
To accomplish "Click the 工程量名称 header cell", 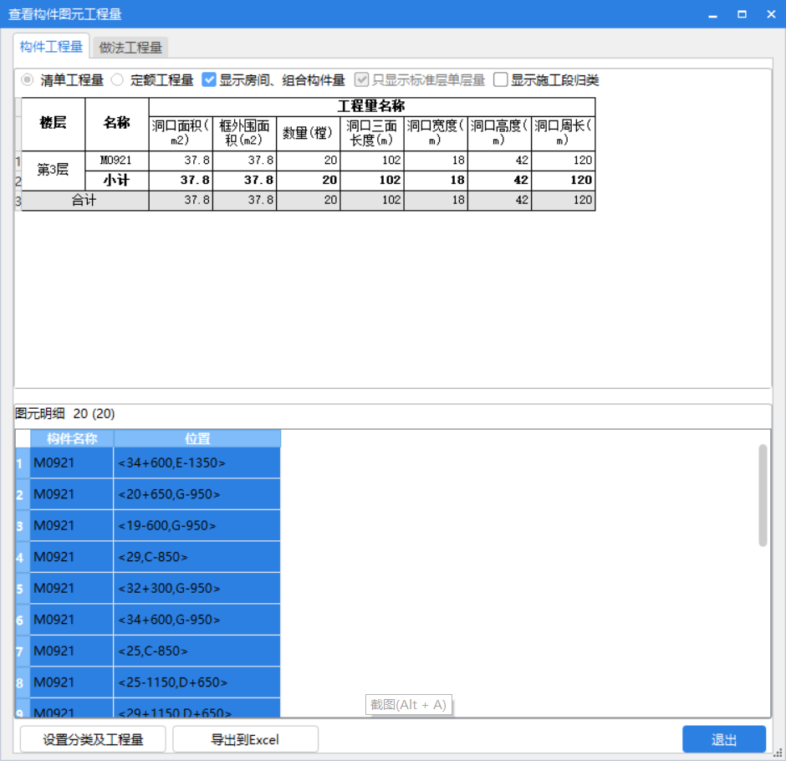I will coord(372,107).
